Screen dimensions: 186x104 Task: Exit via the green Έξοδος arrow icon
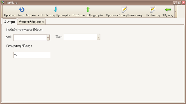pyautogui.click(x=168, y=10)
